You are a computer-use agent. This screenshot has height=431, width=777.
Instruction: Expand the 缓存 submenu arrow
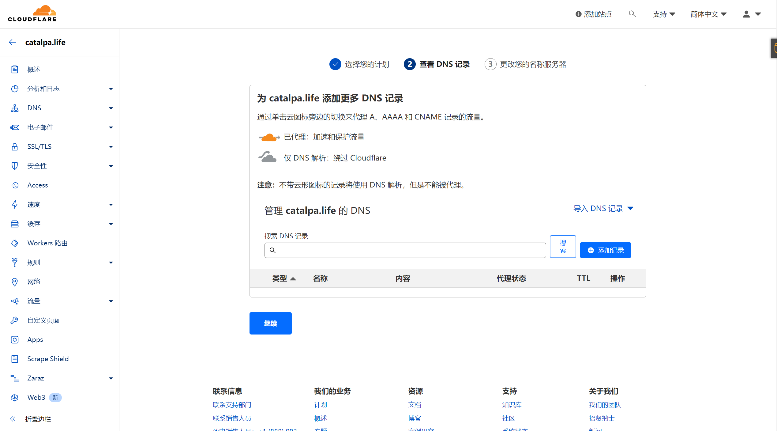tap(111, 224)
